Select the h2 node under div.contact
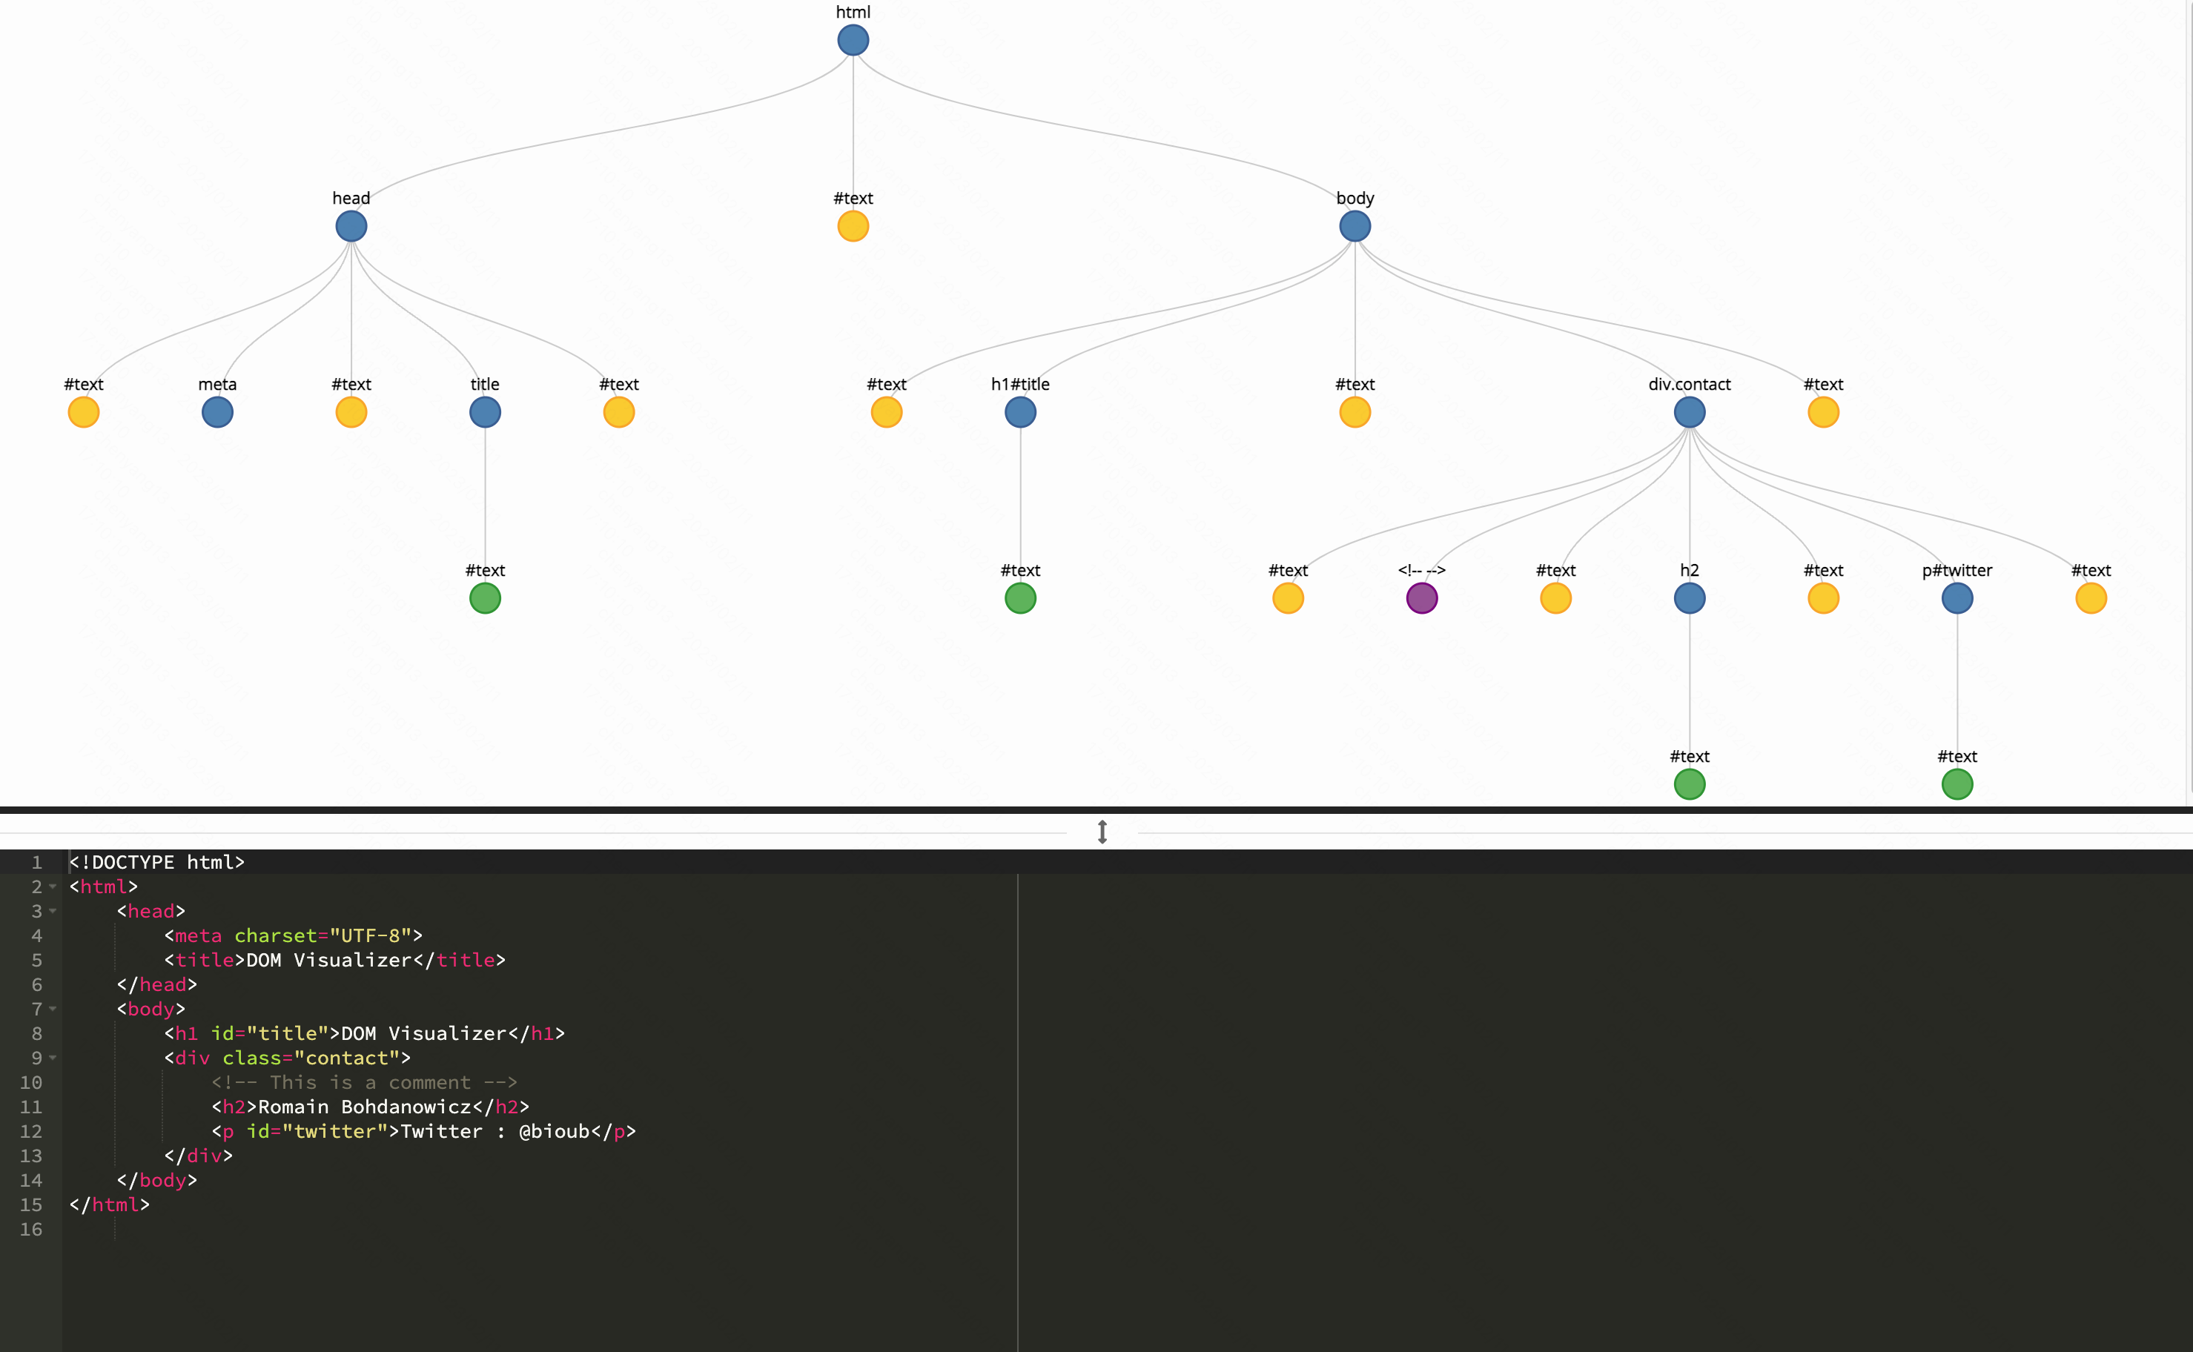The image size is (2193, 1352). tap(1689, 597)
